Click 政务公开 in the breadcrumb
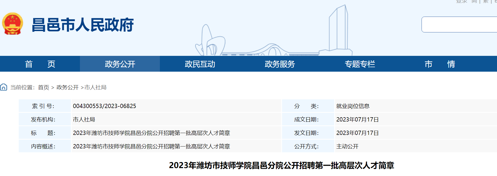 pyautogui.click(x=68, y=87)
